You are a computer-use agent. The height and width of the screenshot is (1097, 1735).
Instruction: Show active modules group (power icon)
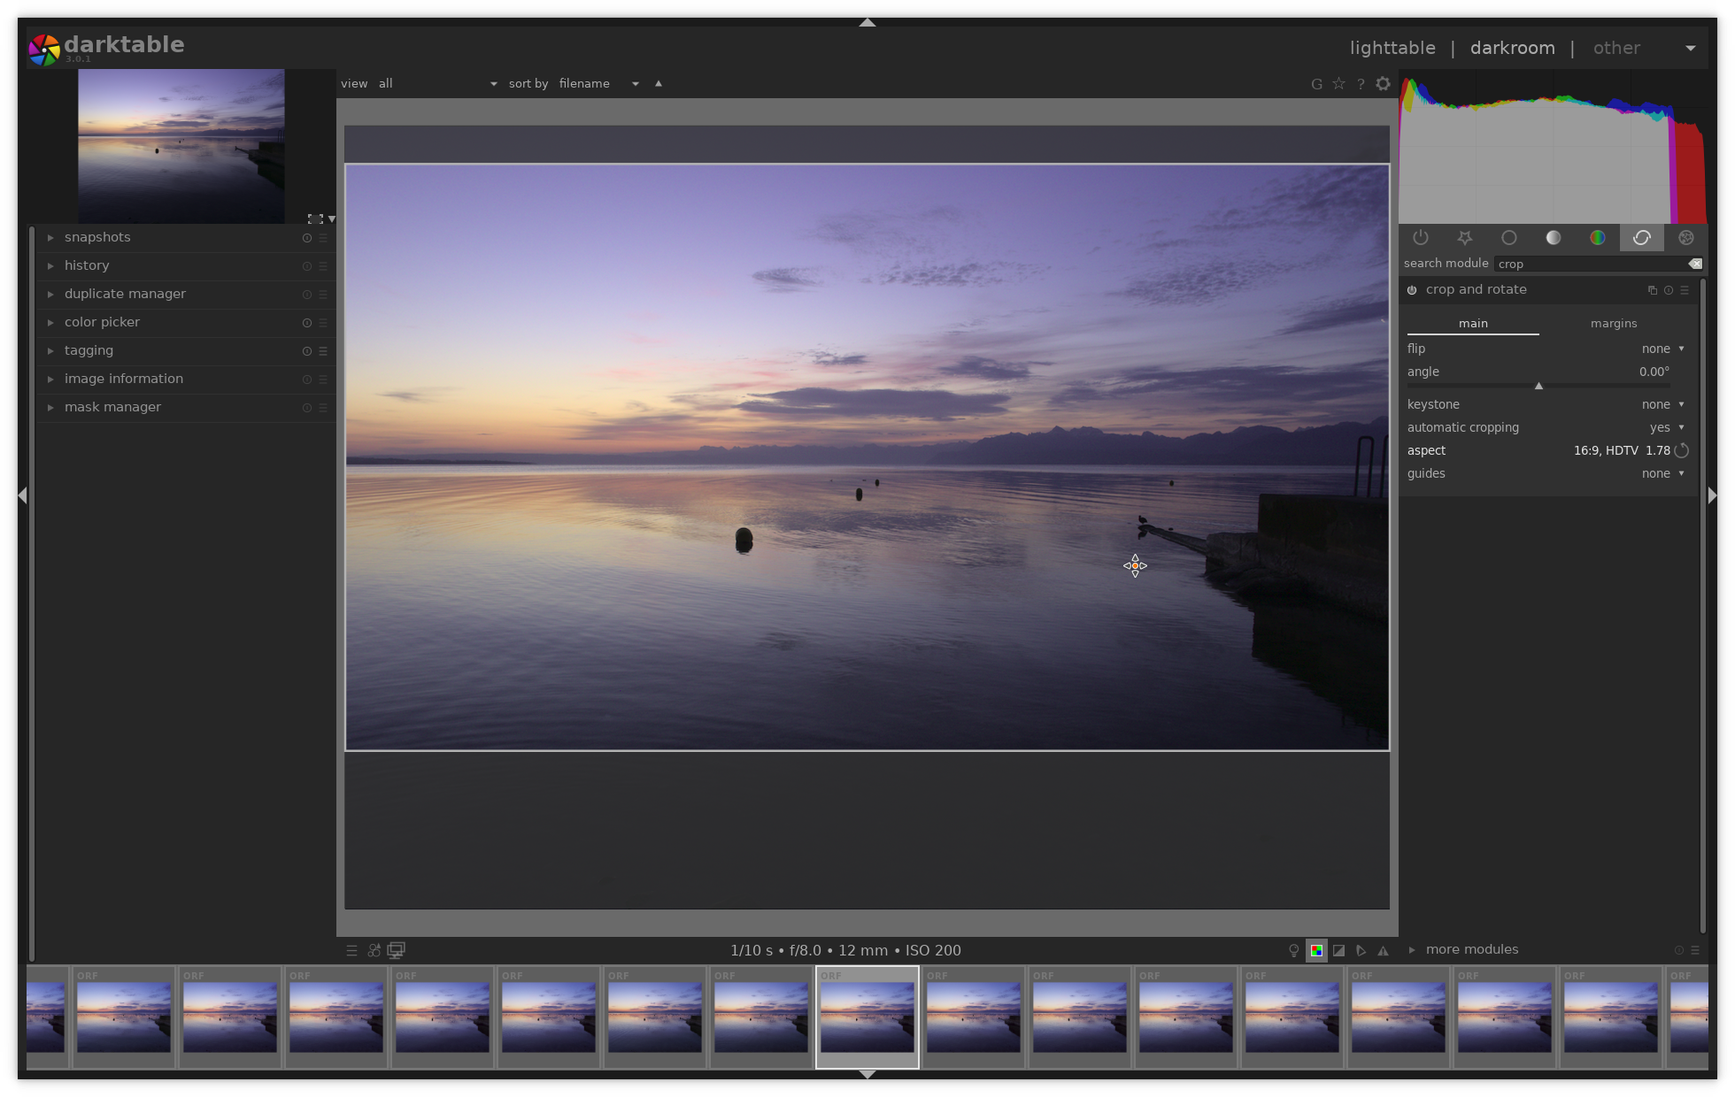(1420, 238)
